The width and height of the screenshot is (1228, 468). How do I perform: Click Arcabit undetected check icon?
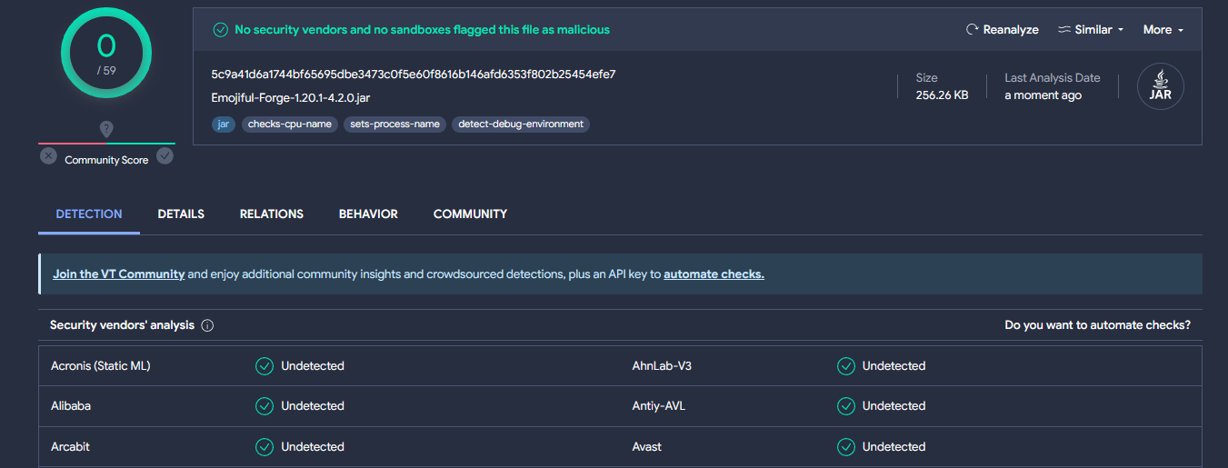[265, 447]
